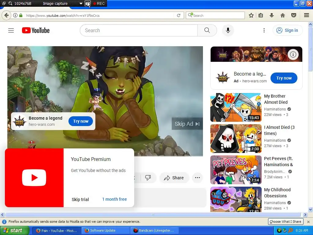Switch to Bandicam taskbar window

(x=154, y=230)
